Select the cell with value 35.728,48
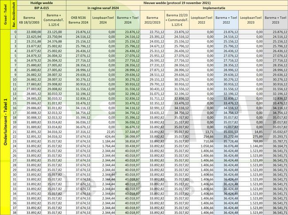 (x=226, y=142)
